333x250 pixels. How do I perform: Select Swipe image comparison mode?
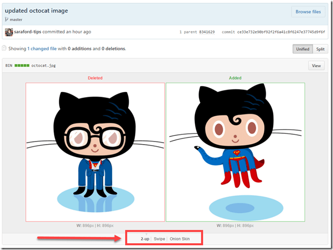159,239
